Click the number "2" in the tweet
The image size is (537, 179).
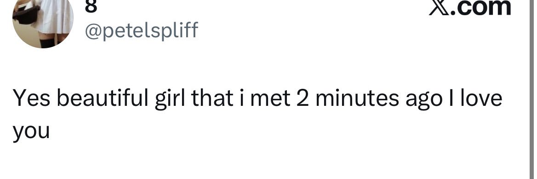pyautogui.click(x=303, y=98)
